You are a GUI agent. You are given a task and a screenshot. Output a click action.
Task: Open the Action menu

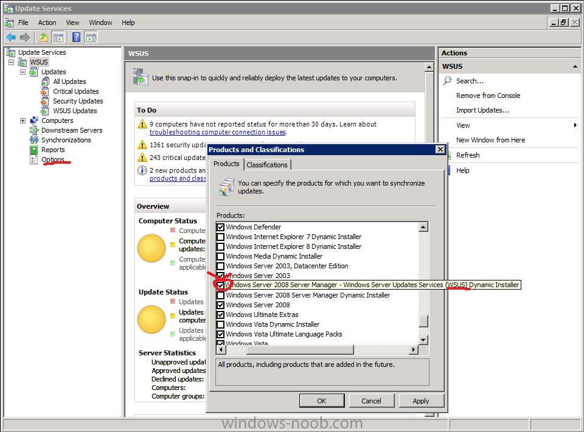[x=47, y=23]
